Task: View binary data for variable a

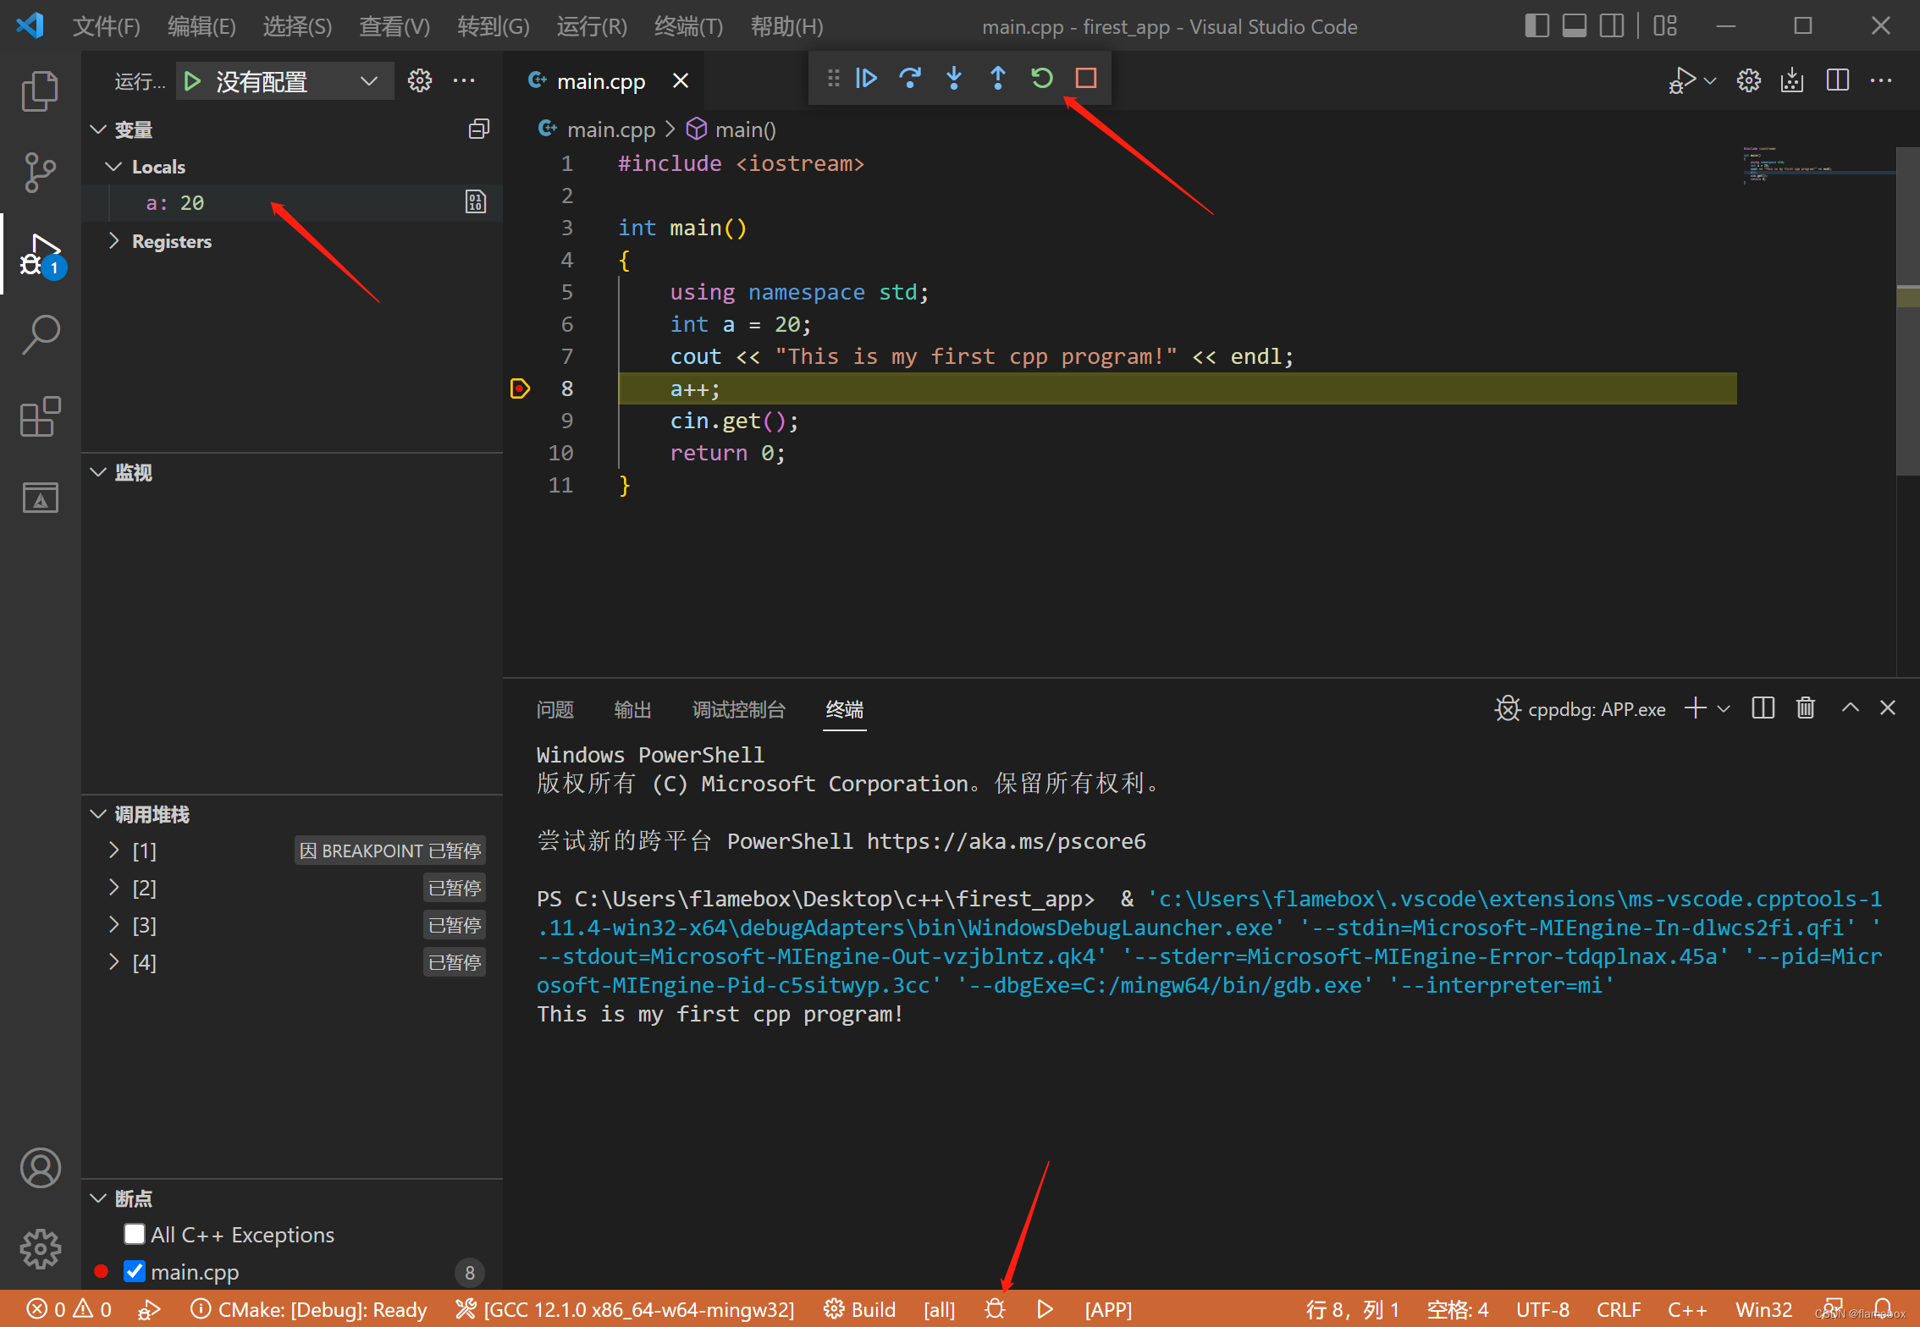Action: 476,202
